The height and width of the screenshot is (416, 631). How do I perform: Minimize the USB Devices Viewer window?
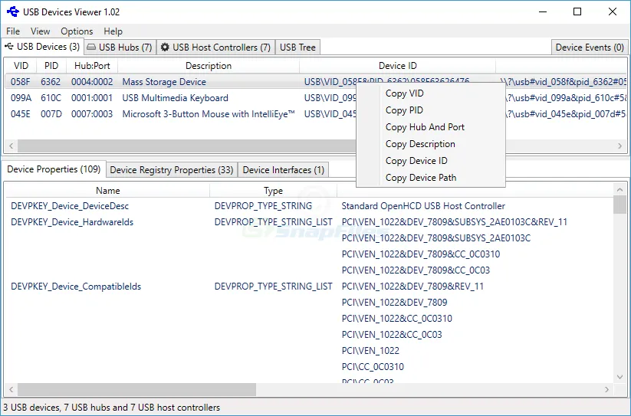(543, 11)
